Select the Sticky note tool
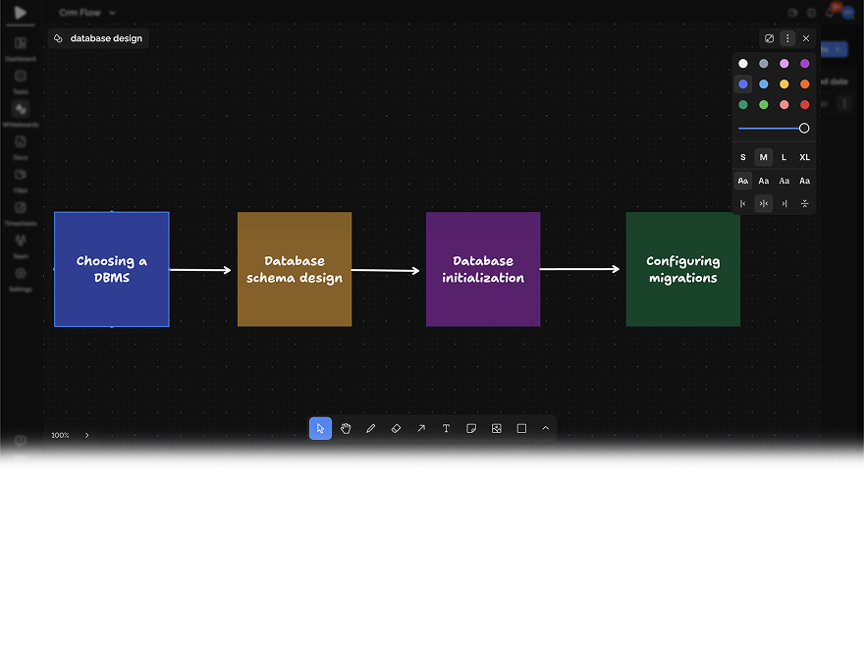 471,429
